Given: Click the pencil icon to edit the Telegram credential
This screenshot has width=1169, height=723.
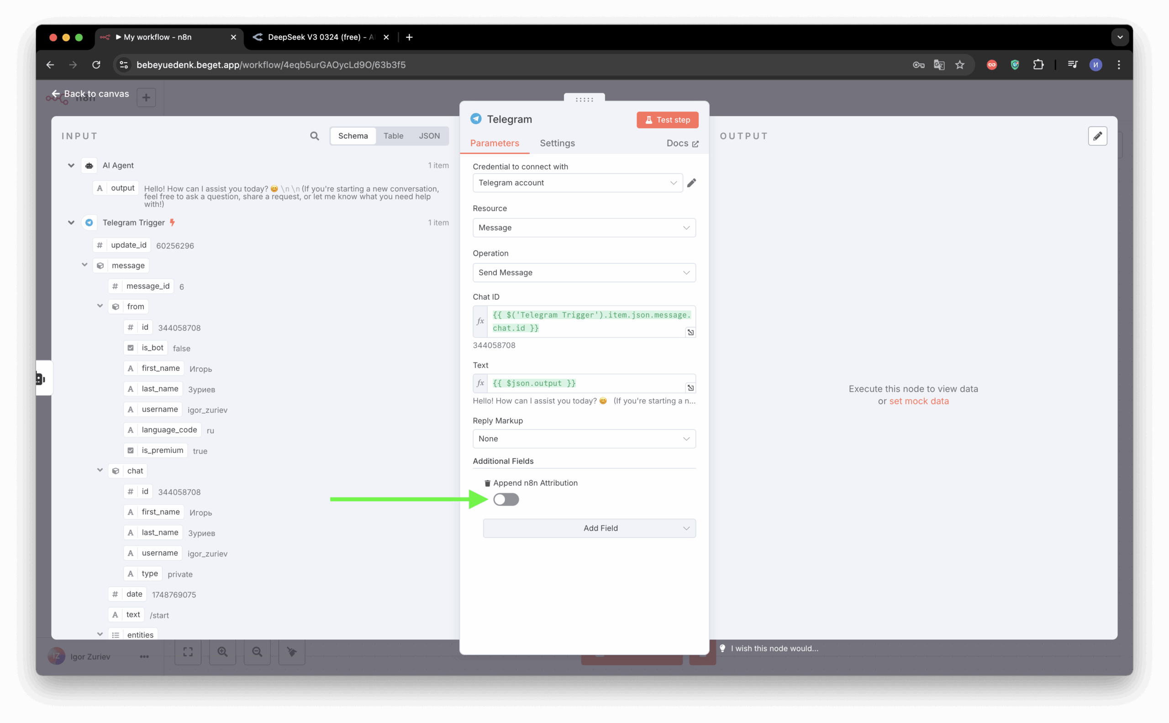Looking at the screenshot, I should pos(691,183).
